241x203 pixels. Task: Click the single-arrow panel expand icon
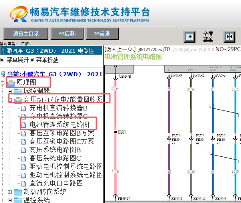(189, 37)
